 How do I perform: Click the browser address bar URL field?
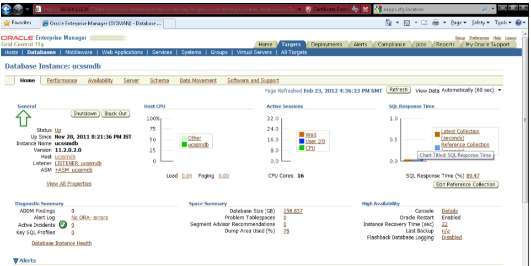(x=168, y=9)
